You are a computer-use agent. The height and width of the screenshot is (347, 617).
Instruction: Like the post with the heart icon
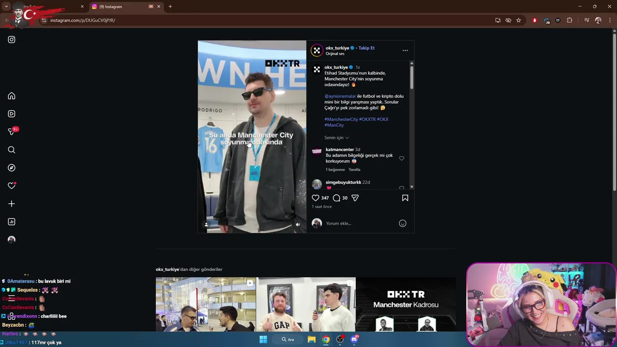click(x=316, y=198)
